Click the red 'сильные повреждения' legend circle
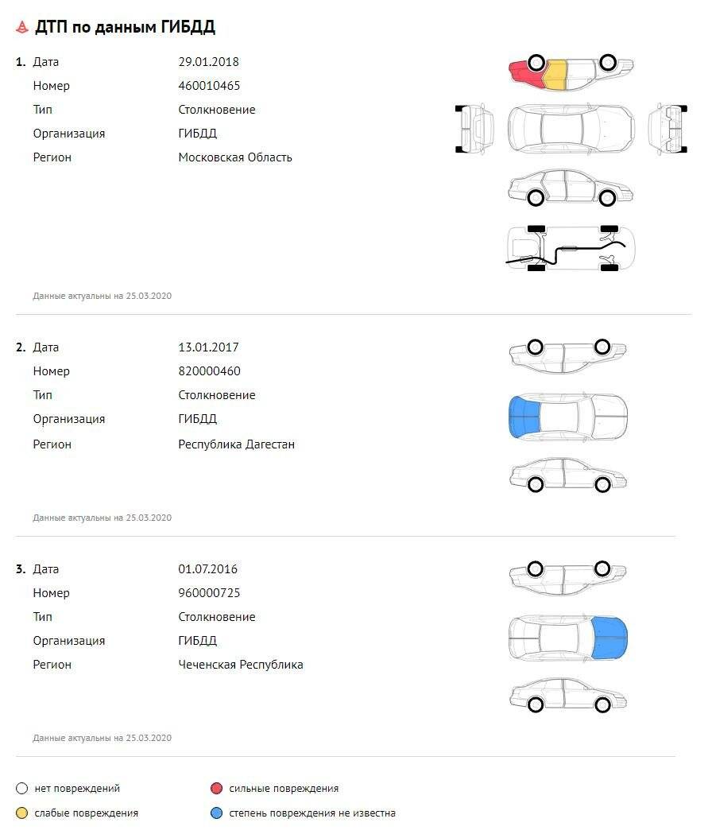 216,789
